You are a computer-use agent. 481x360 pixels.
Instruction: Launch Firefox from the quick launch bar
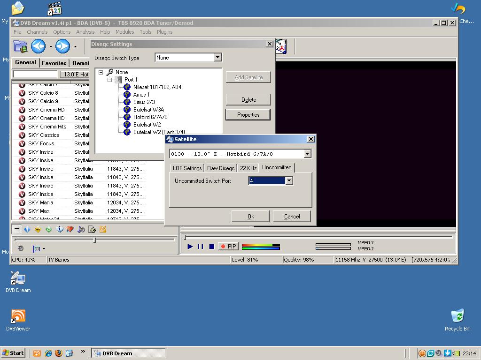point(59,353)
